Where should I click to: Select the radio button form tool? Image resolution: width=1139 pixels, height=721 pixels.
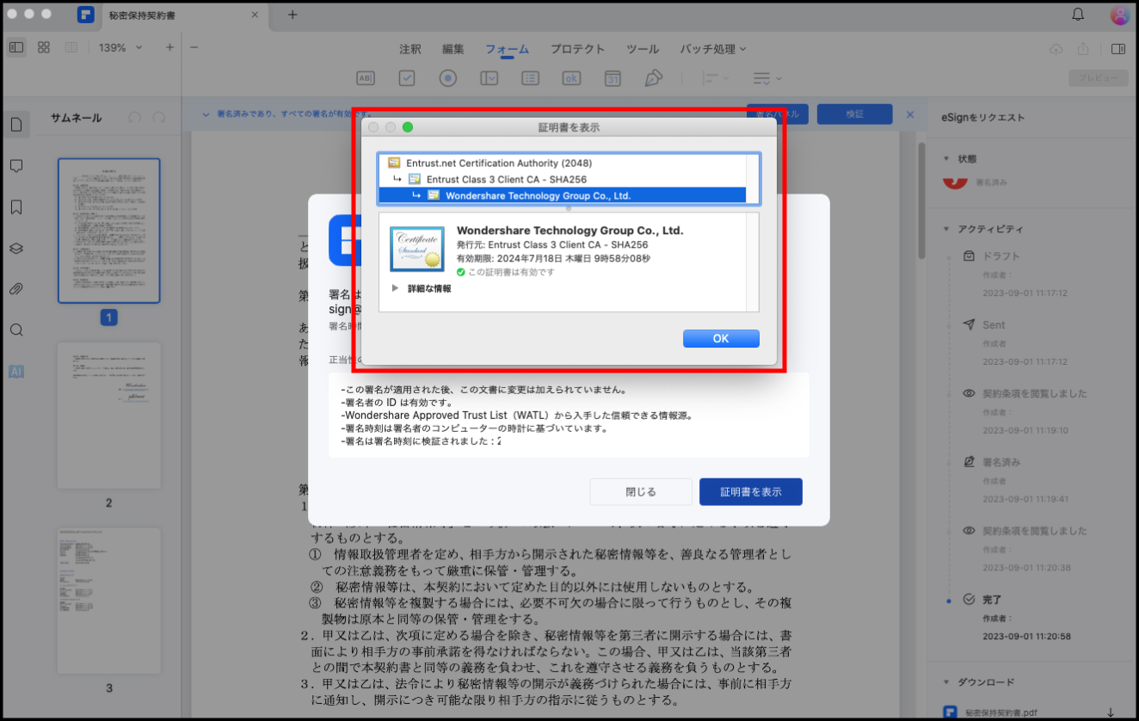click(x=447, y=78)
